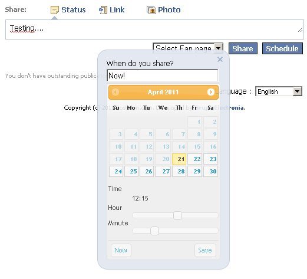Go to next month arrow

click(211, 92)
